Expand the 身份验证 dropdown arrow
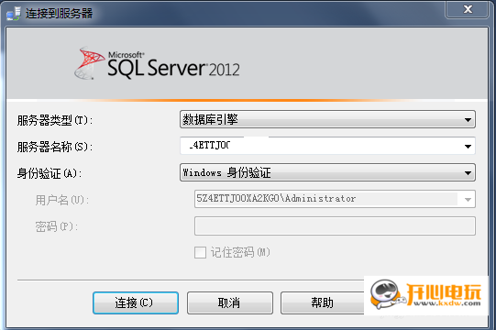496x330 pixels. pyautogui.click(x=468, y=172)
